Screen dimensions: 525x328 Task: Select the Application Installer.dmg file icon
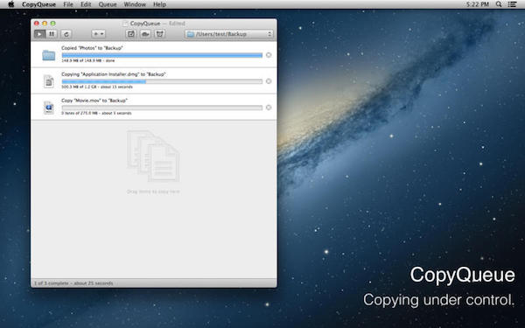coord(49,81)
